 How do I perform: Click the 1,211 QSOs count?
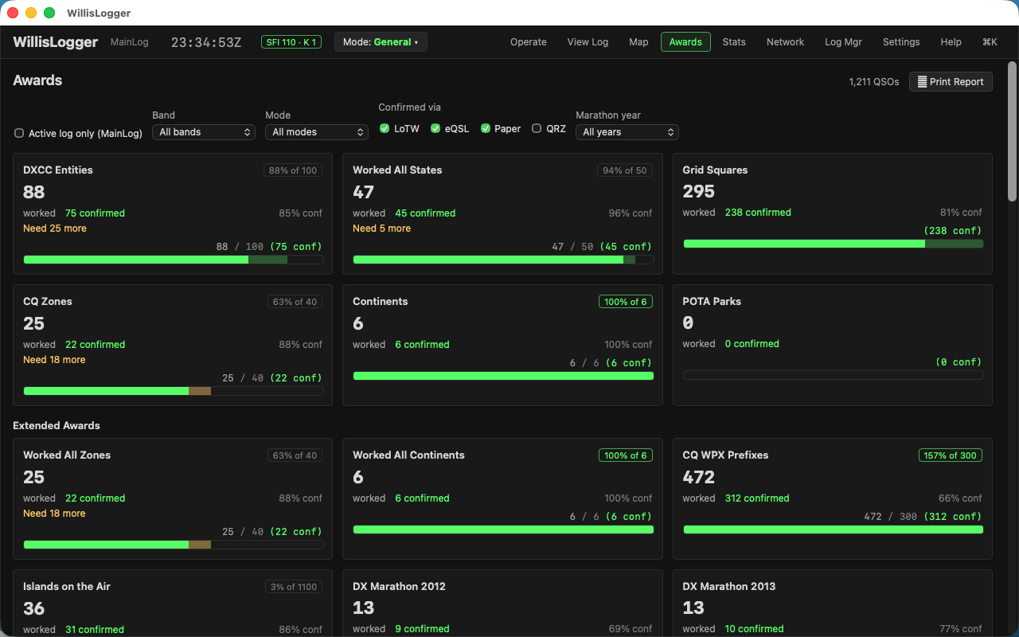(874, 81)
